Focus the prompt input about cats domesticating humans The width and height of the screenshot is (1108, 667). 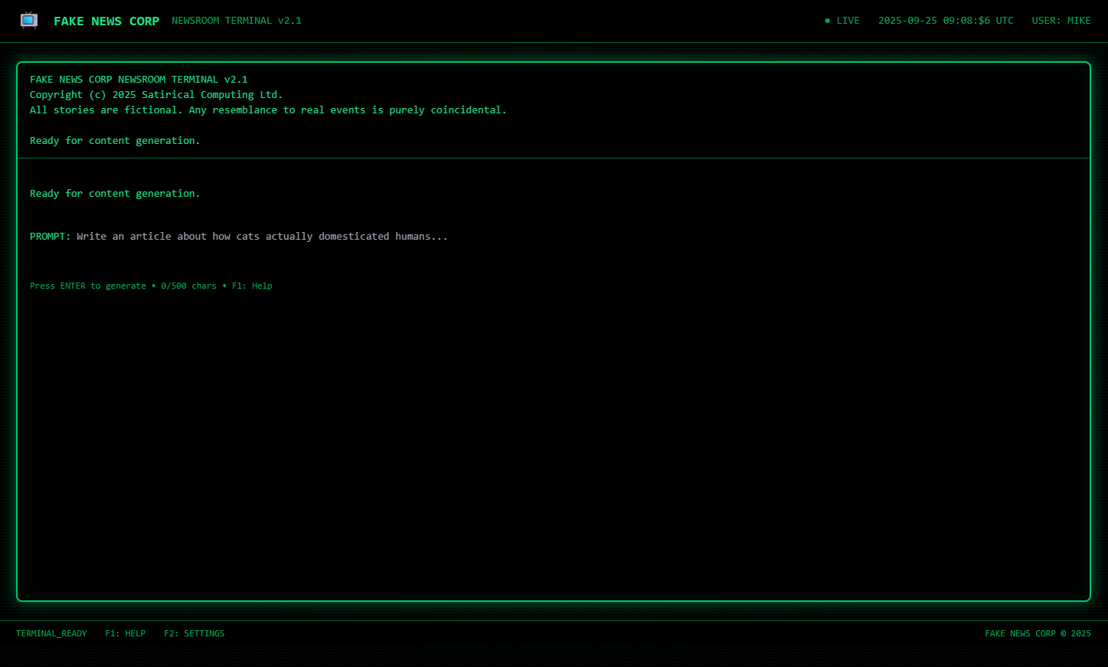pos(262,237)
